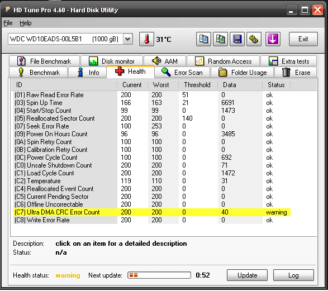Click the purple down-arrow minimize-to-tray icon

[273, 39]
